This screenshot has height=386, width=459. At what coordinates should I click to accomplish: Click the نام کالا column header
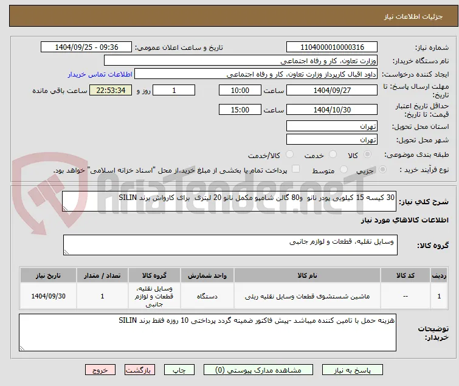pos(307,276)
